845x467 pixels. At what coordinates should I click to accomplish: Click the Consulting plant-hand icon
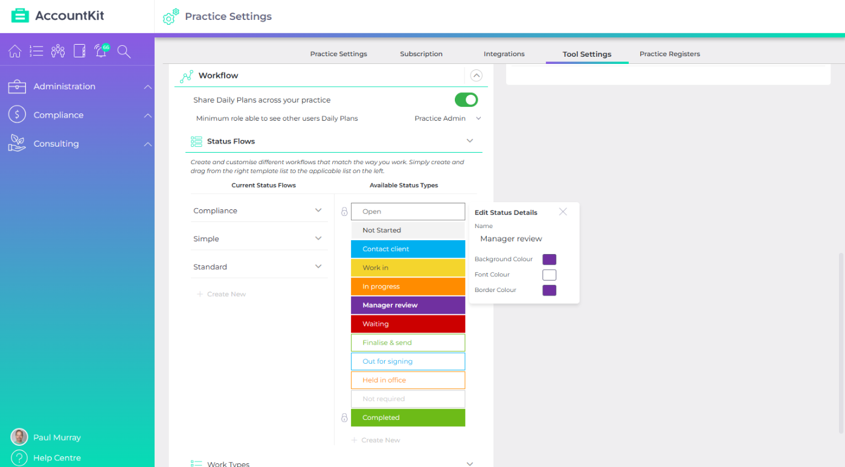click(17, 143)
